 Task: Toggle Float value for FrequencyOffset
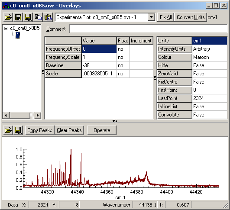[x=123, y=49]
